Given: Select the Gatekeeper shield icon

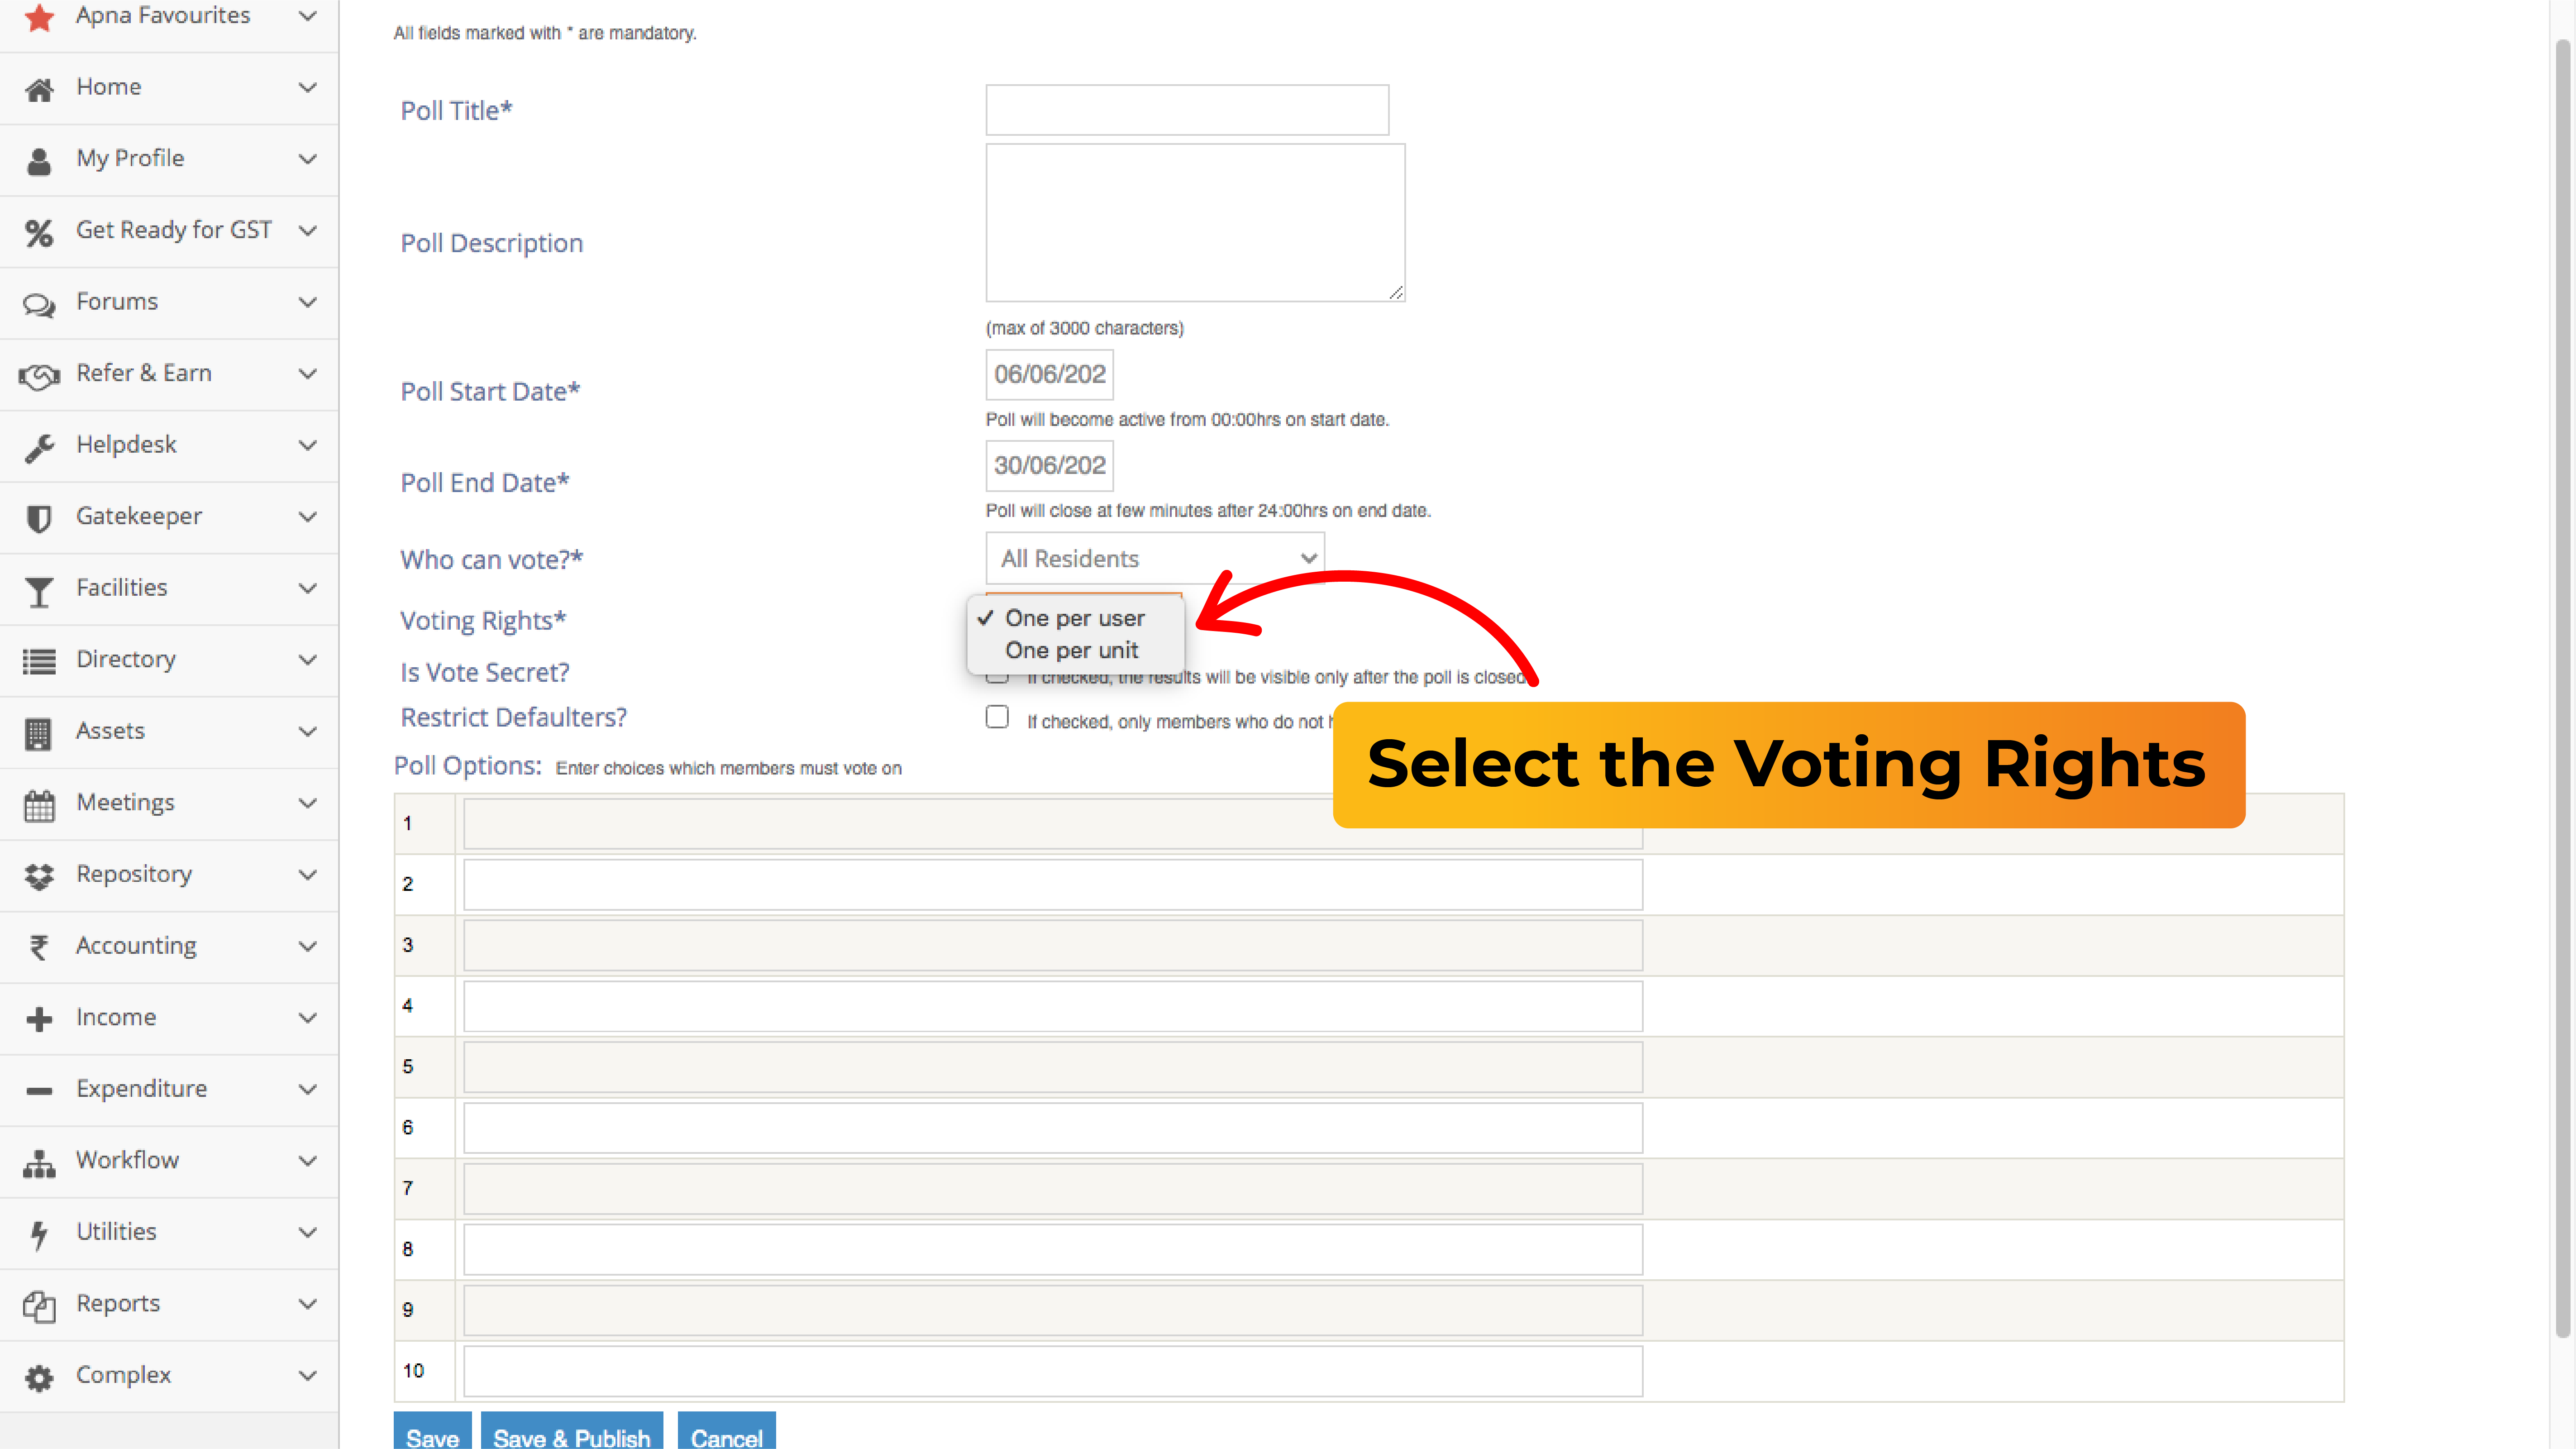Looking at the screenshot, I should point(39,518).
